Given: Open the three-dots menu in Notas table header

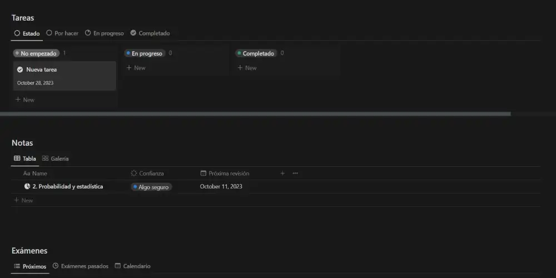Looking at the screenshot, I should (295, 173).
